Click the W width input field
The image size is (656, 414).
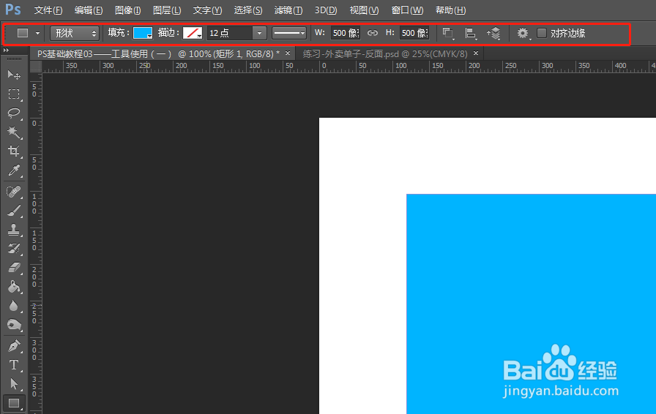coord(346,33)
